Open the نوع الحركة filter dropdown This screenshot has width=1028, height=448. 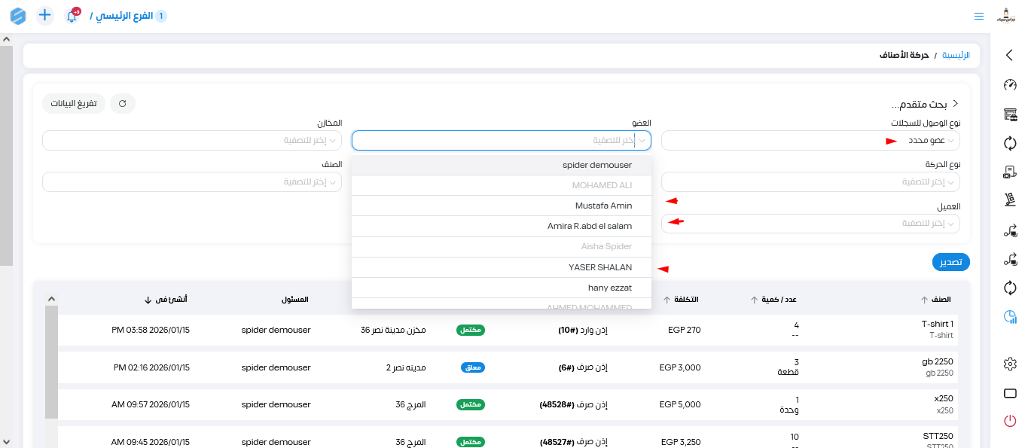[x=810, y=182]
